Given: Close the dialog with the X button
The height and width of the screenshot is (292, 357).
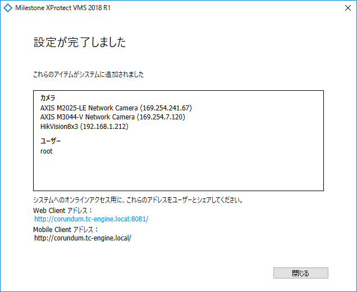Looking at the screenshot, I should click(x=347, y=8).
